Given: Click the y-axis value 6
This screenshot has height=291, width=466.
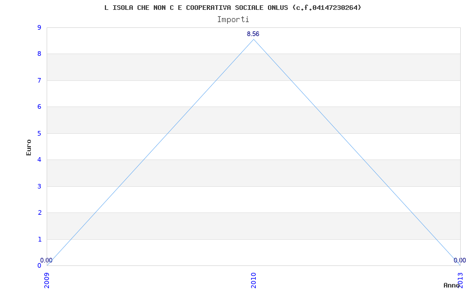Looking at the screenshot, I should 39,107.
